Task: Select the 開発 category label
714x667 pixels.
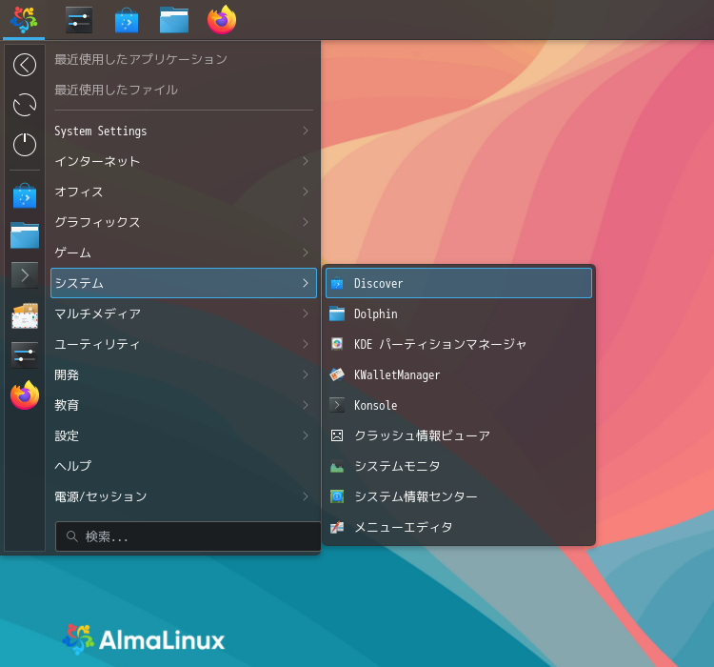Action: click(67, 374)
